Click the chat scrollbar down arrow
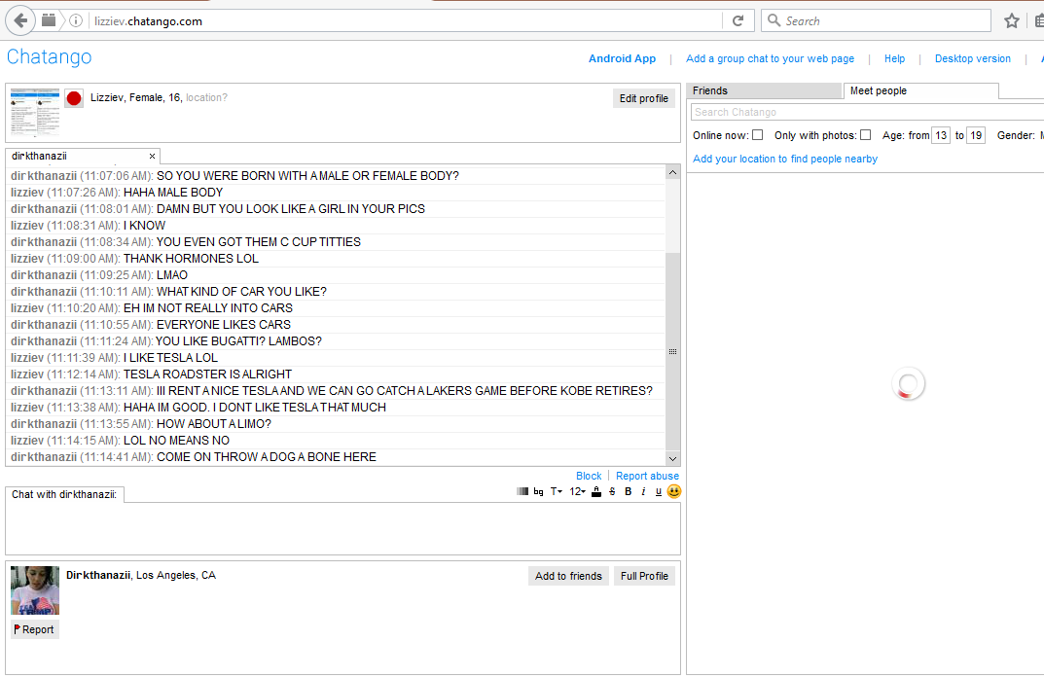 pyautogui.click(x=672, y=458)
